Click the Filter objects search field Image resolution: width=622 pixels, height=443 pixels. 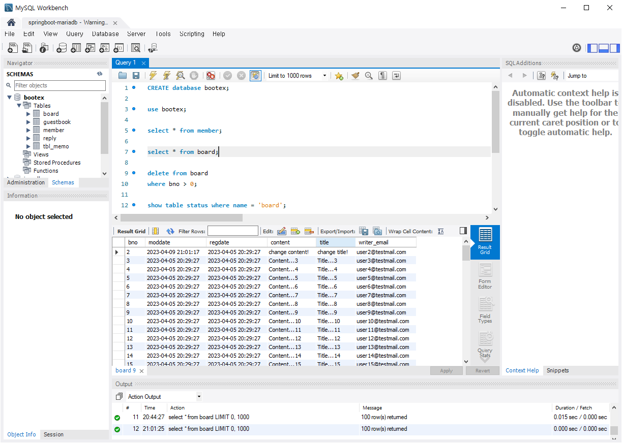coord(60,85)
